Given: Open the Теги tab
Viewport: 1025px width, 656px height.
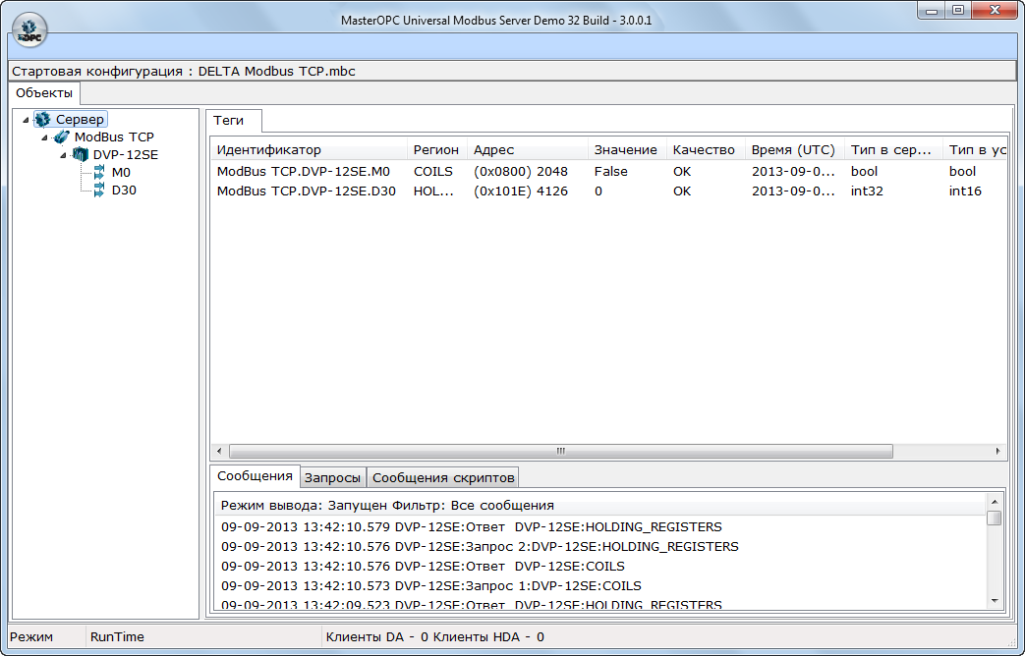Looking at the screenshot, I should 229,120.
